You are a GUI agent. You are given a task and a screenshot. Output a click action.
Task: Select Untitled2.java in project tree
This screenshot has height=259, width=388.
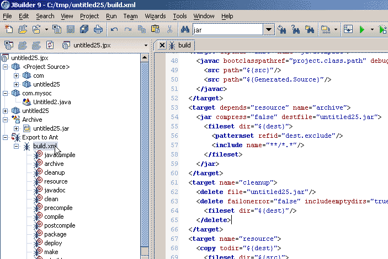pos(51,102)
